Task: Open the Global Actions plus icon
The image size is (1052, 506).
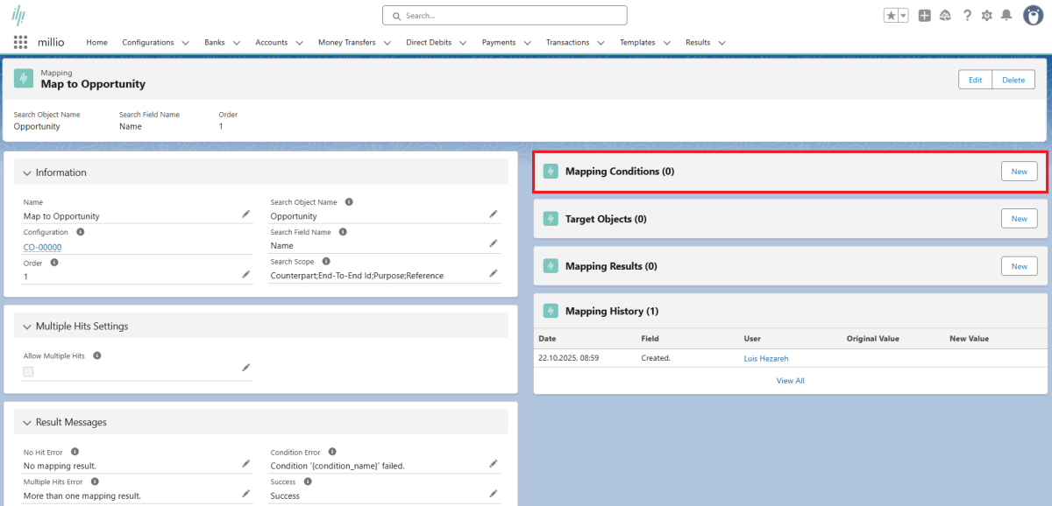Action: 924,16
